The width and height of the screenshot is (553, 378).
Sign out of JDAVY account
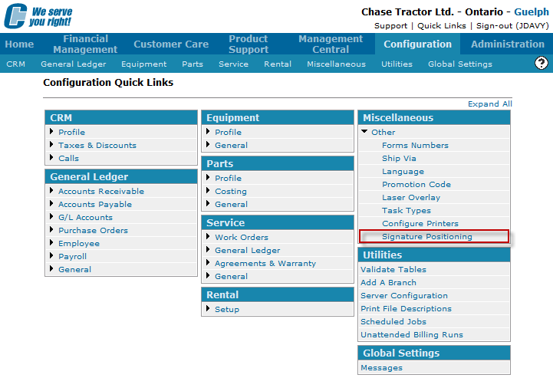point(512,26)
